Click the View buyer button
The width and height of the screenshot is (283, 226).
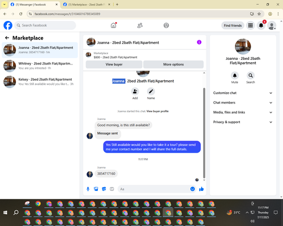[x=114, y=64]
